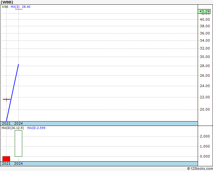
Task: Click the 20.00 price axis label
Action: coord(205,110)
